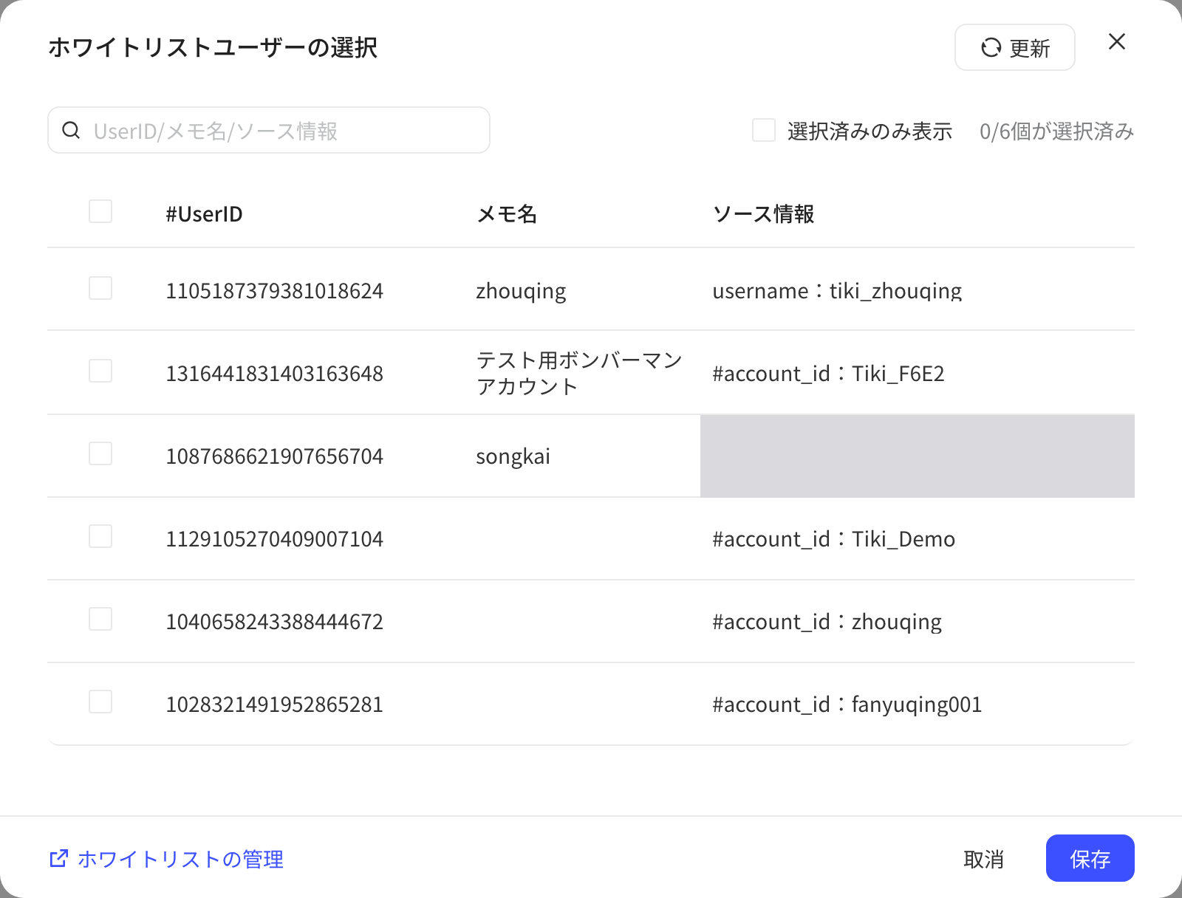This screenshot has width=1182, height=898.
Task: Click the メモ名 column header
Action: (x=507, y=214)
